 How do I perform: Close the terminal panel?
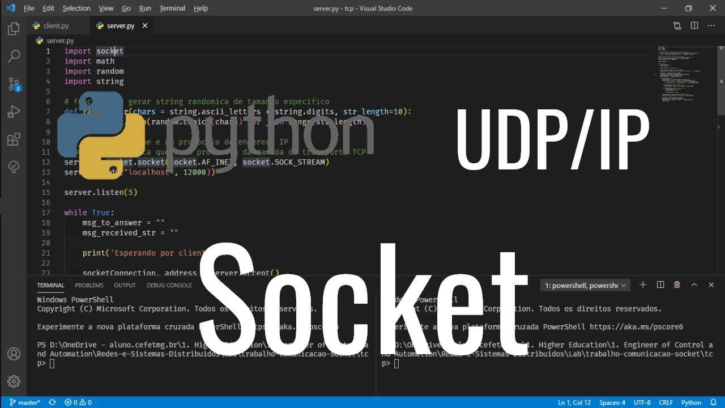coord(711,285)
